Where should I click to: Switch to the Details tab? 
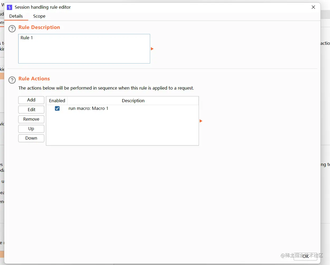pos(16,16)
